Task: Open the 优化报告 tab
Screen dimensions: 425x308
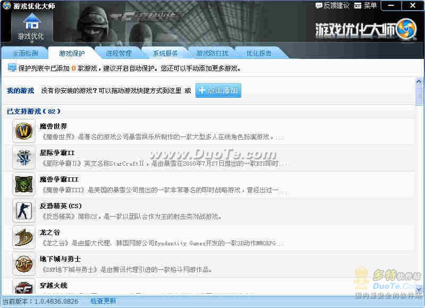Action: coord(259,53)
